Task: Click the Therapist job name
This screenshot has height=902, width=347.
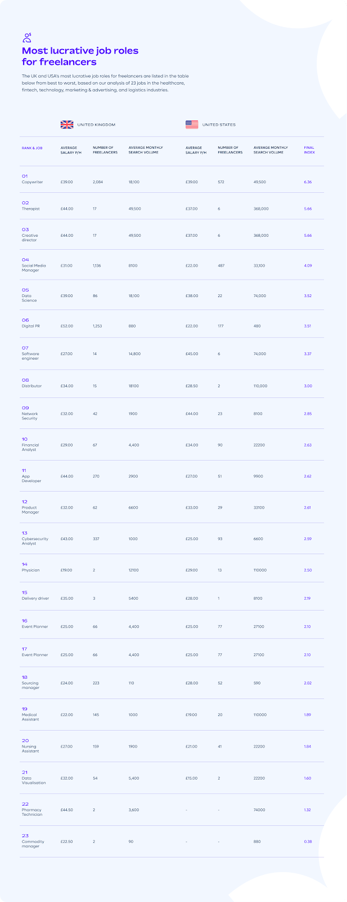Action: (31, 209)
